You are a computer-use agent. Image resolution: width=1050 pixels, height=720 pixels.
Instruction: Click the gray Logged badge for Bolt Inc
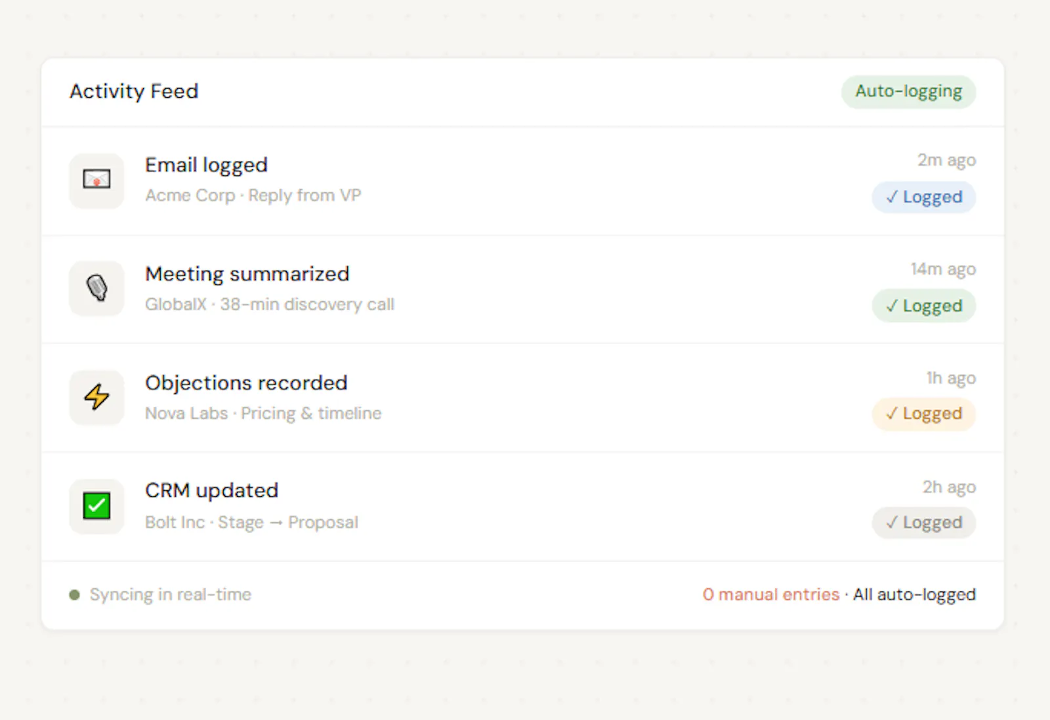point(923,522)
